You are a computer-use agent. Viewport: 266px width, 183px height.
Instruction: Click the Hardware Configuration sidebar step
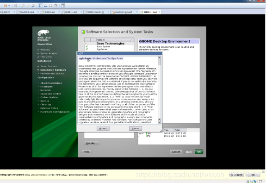click(x=55, y=112)
